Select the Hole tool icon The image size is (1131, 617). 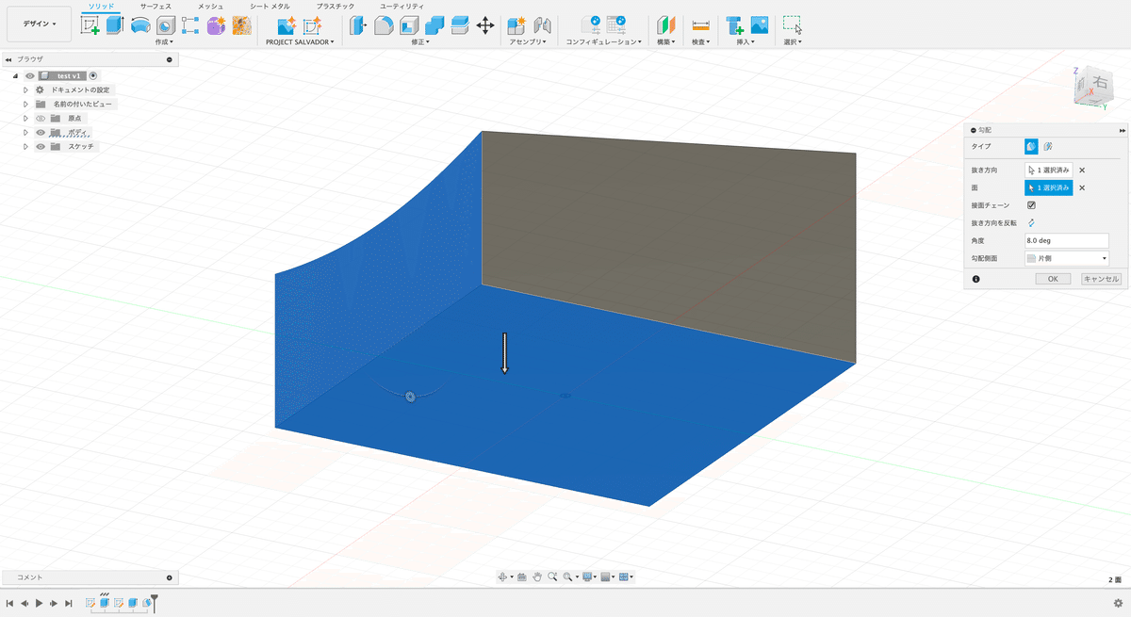coord(165,25)
